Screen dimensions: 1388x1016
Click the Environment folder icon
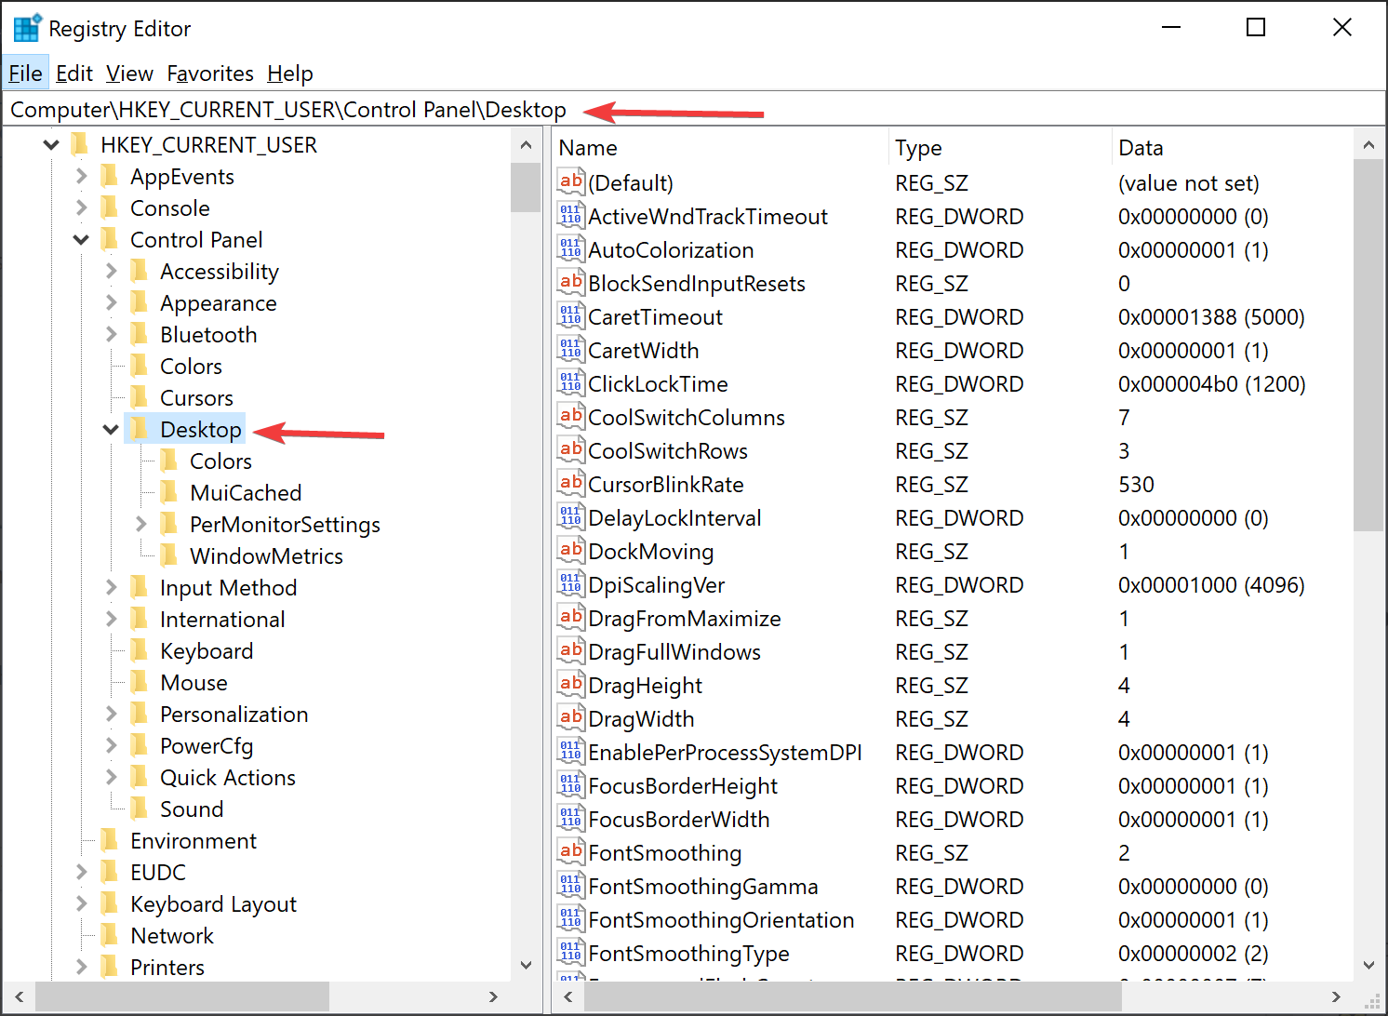pos(109,840)
